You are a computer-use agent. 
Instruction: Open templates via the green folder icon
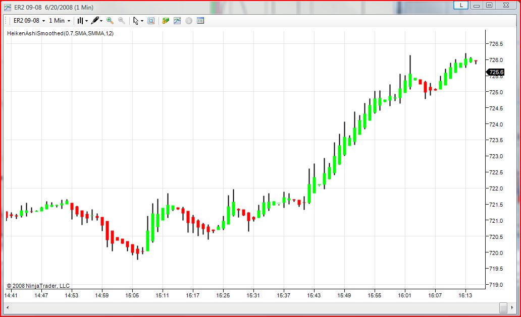166,21
